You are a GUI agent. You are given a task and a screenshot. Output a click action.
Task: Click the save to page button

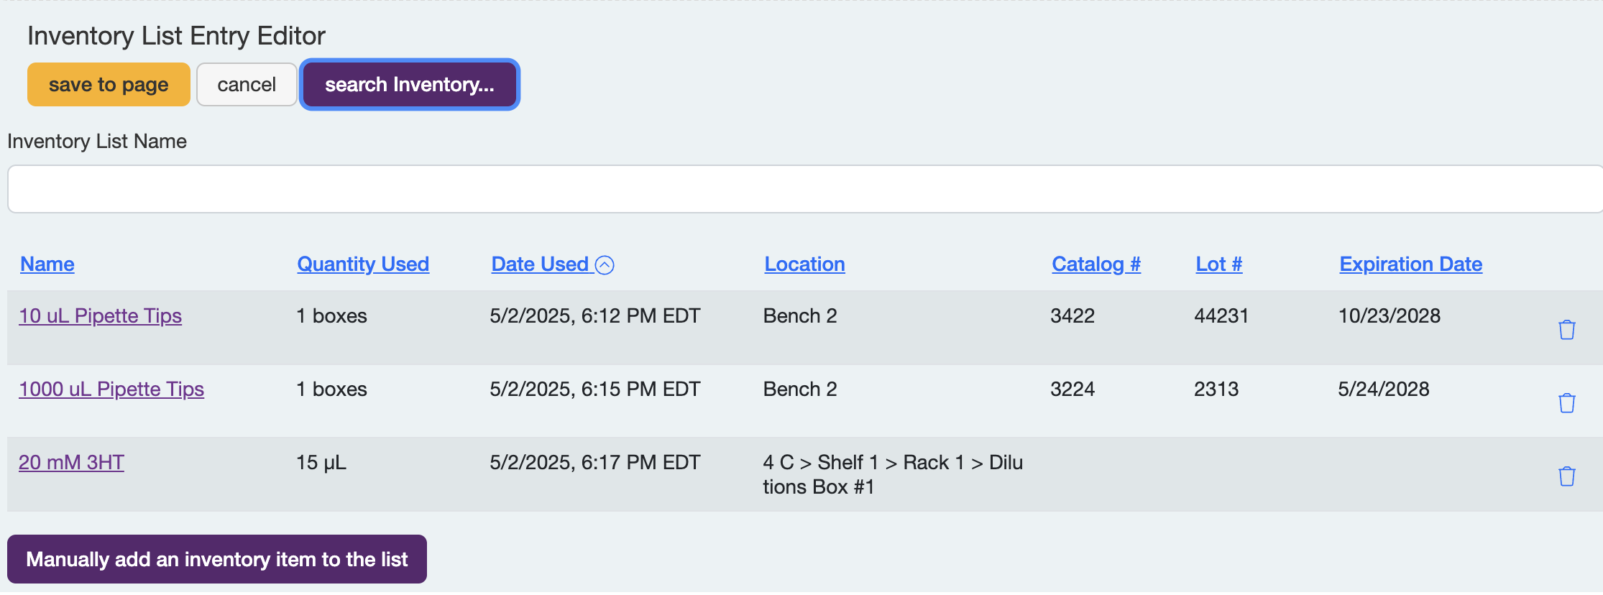[109, 85]
